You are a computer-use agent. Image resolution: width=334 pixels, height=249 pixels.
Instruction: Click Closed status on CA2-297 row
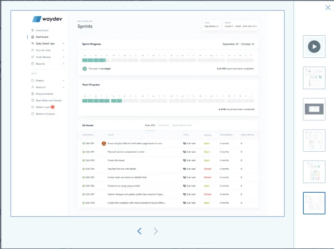pos(207,194)
